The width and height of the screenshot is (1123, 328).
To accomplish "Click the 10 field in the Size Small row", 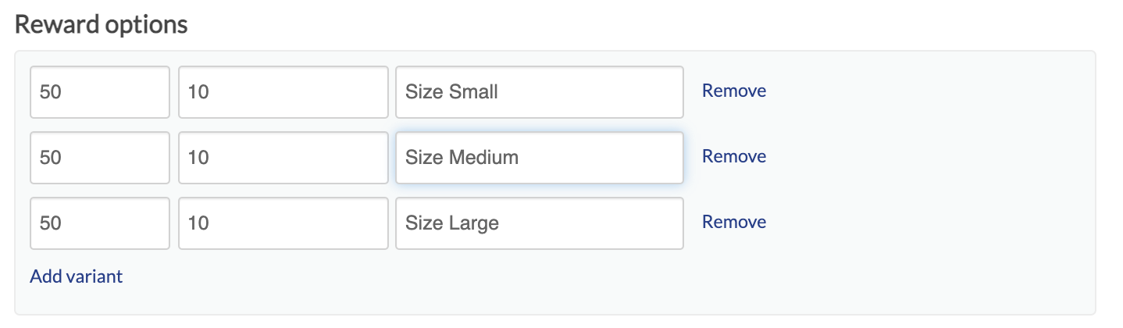I will coord(283,92).
